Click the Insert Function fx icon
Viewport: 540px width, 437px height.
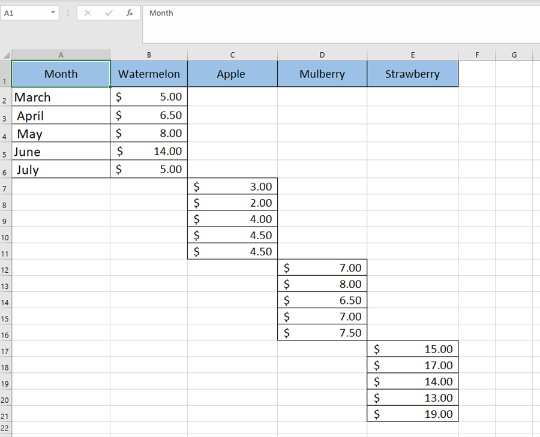[x=129, y=13]
